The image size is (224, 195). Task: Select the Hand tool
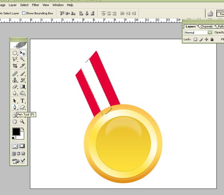pyautogui.click(x=15, y=122)
